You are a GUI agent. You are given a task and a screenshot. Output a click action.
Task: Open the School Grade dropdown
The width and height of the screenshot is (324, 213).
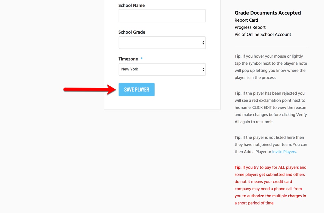pos(162,43)
